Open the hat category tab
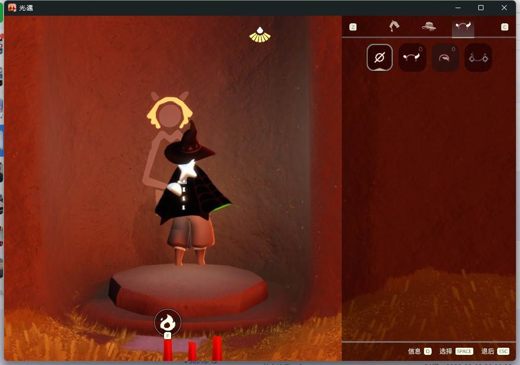 (x=429, y=26)
